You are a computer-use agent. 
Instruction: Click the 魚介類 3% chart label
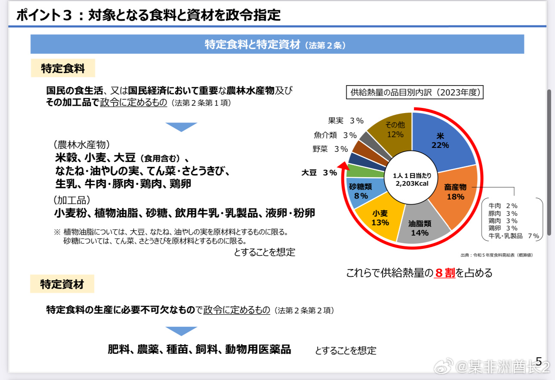pos(335,135)
